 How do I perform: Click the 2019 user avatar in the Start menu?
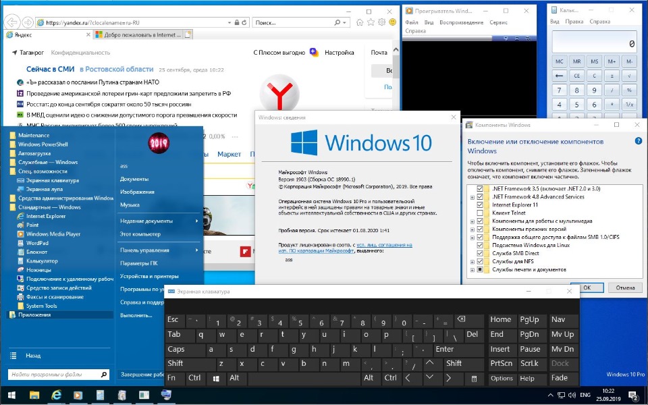click(159, 143)
